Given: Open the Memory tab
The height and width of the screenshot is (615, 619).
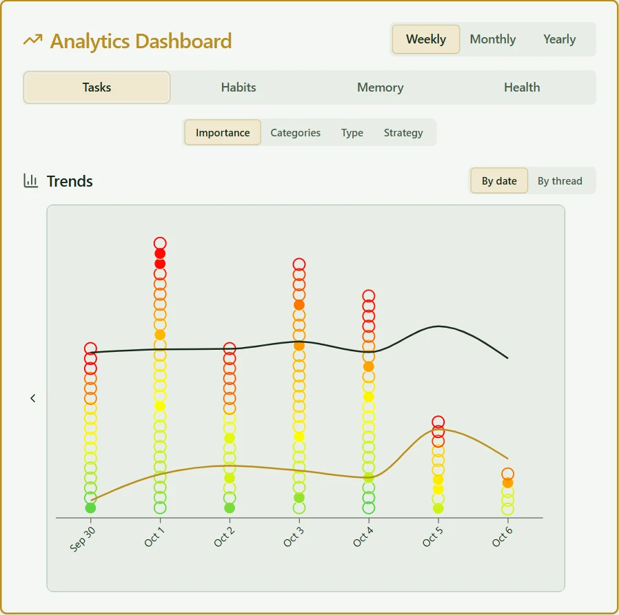Looking at the screenshot, I should click(x=380, y=87).
